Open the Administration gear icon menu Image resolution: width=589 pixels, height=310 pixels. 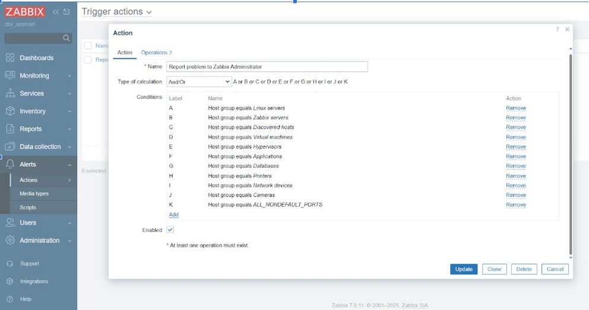point(10,241)
